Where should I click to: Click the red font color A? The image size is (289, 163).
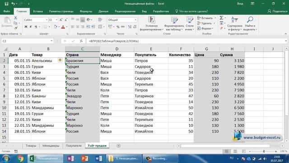click(63, 27)
